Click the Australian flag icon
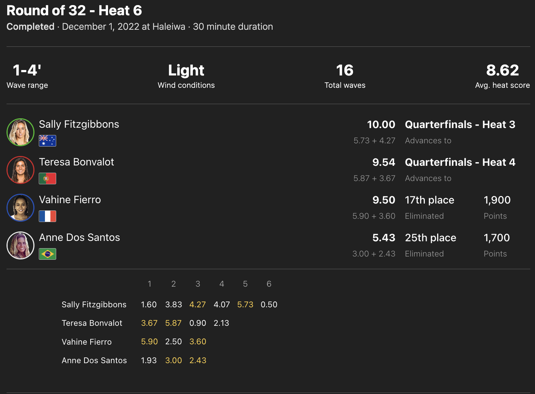The image size is (535, 394). click(47, 141)
